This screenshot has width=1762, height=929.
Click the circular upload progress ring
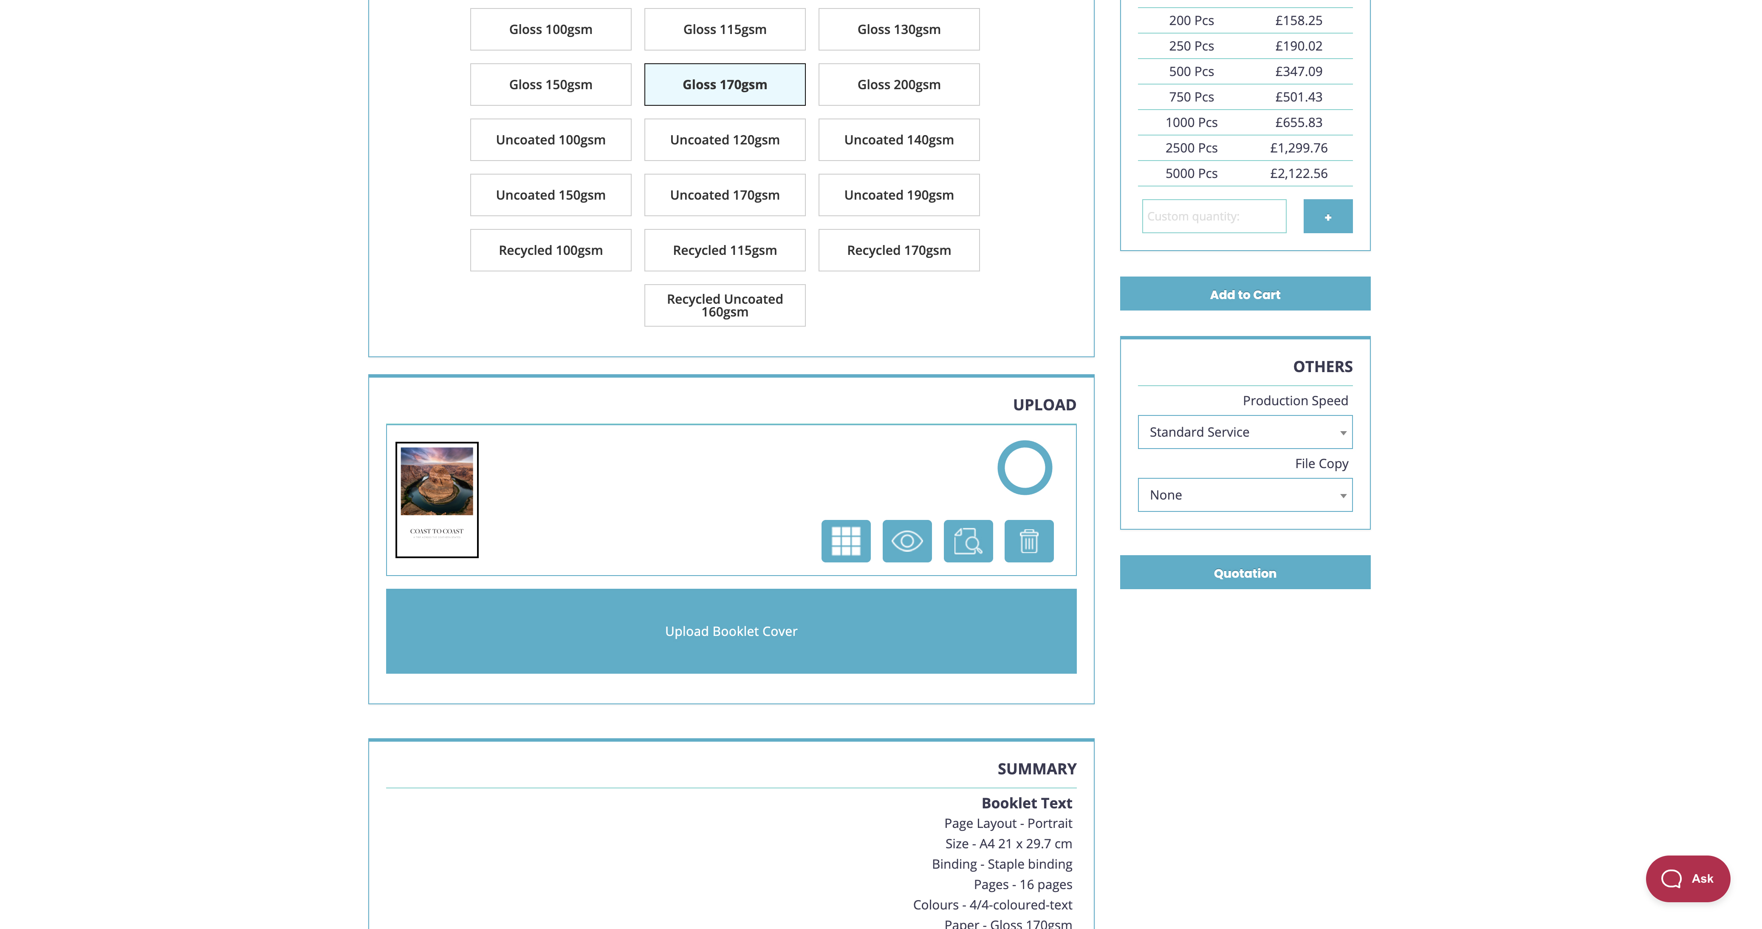point(1024,468)
